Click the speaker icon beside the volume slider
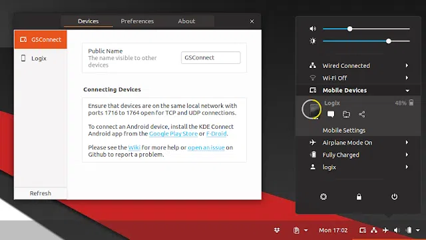Image resolution: width=426 pixels, height=240 pixels. (x=313, y=29)
